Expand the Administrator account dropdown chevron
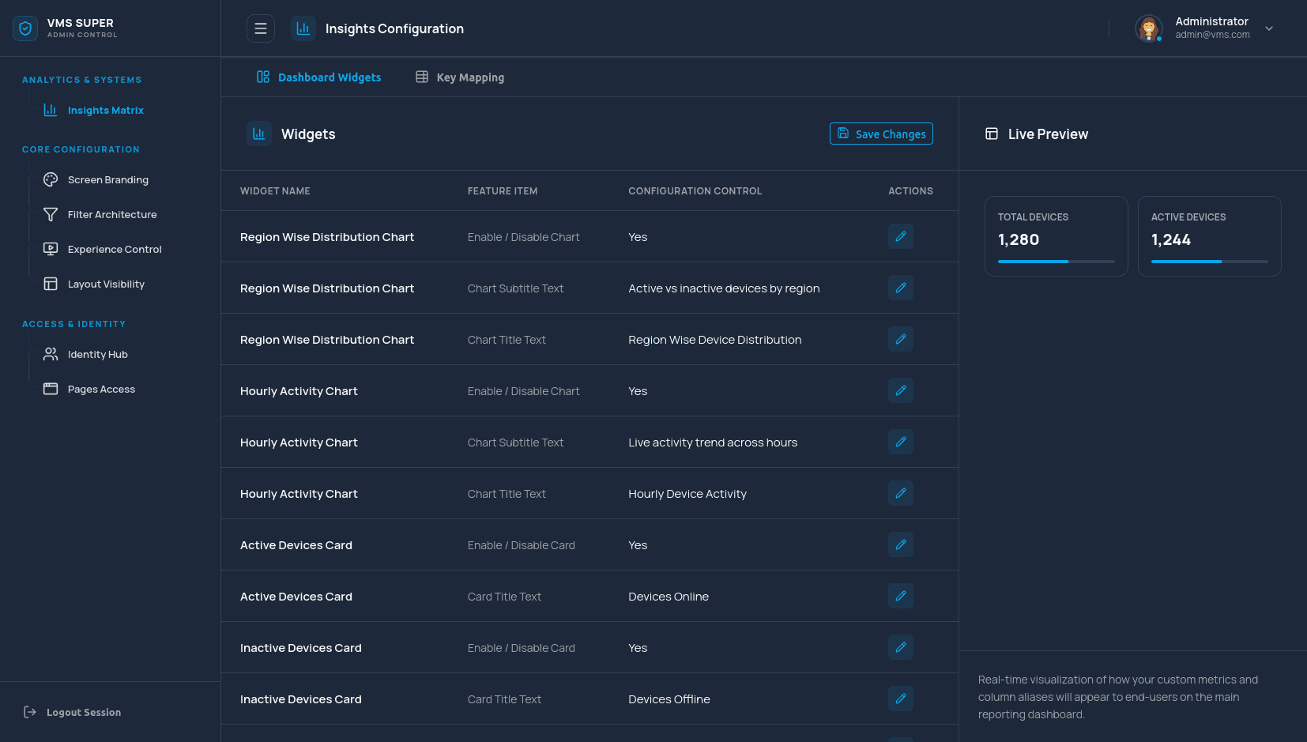 coord(1269,28)
